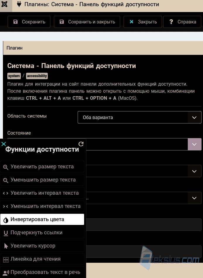
Task: Close the Функции доступности panel
Action: [4, 144]
